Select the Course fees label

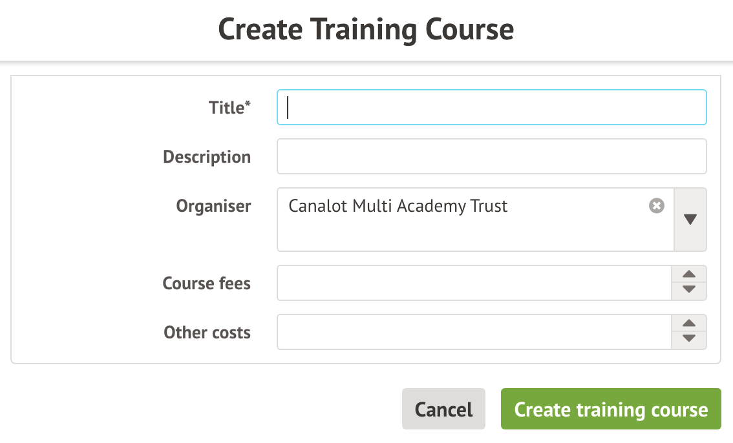click(x=207, y=283)
